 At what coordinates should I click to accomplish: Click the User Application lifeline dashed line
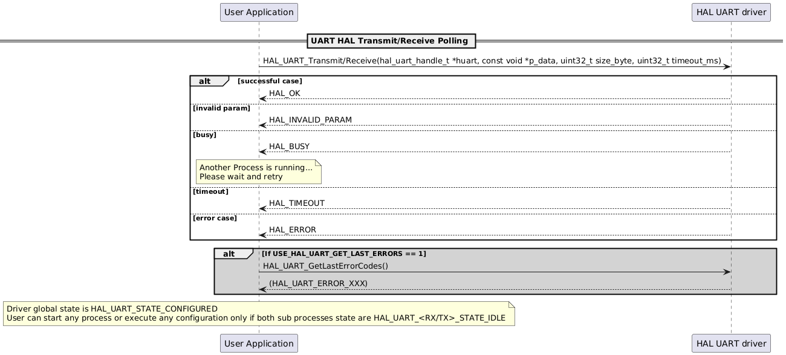(259, 181)
